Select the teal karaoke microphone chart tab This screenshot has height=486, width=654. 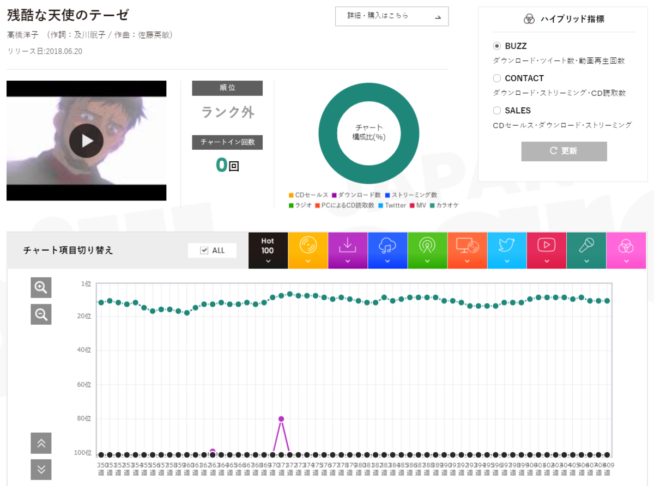586,250
